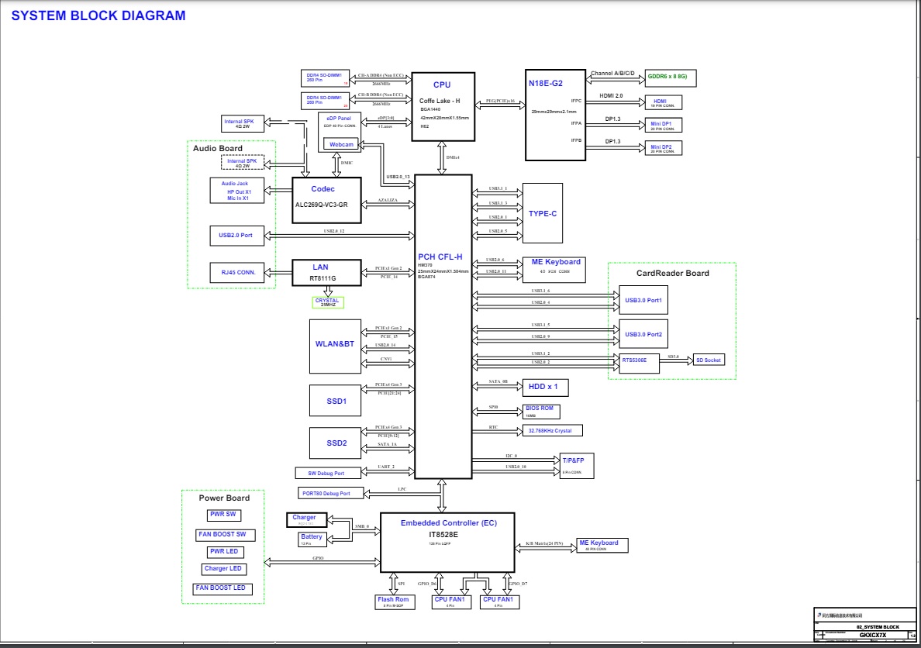Select the PORT80 Debug Port box
This screenshot has width=921, height=648.
[331, 494]
